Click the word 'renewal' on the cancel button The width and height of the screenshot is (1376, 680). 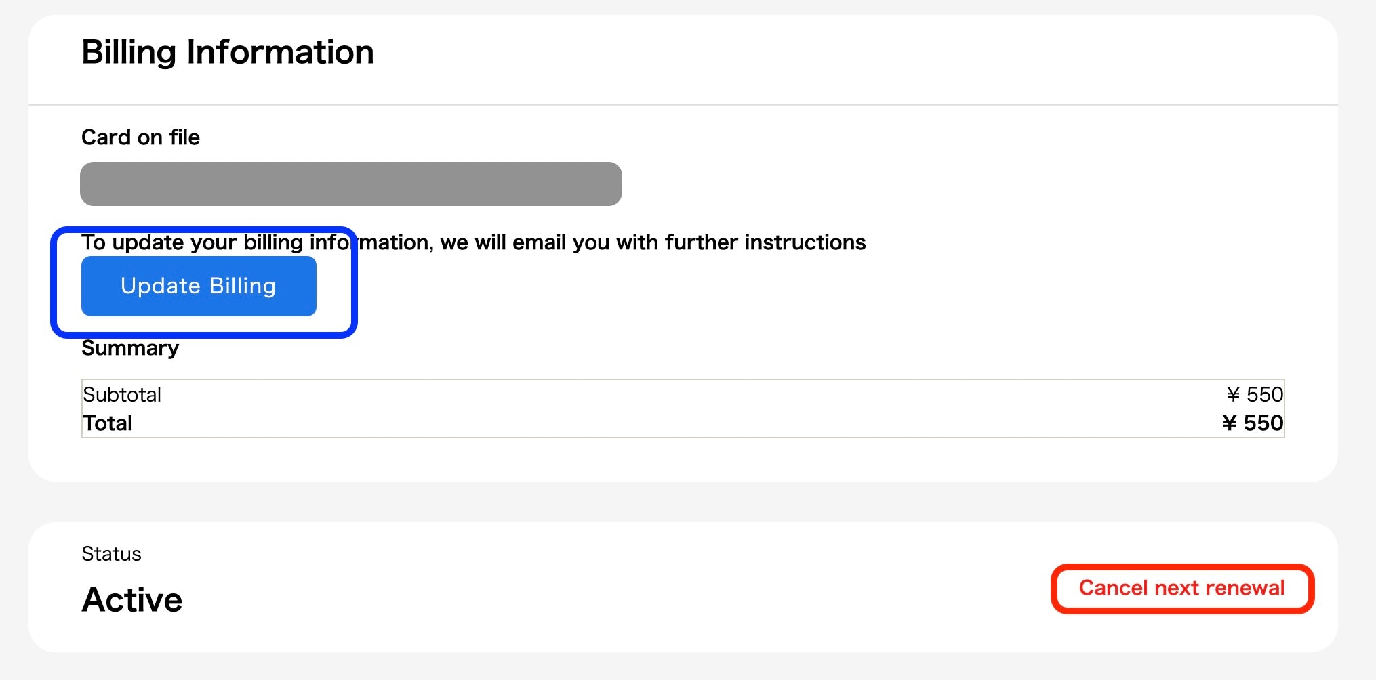click(x=1245, y=588)
